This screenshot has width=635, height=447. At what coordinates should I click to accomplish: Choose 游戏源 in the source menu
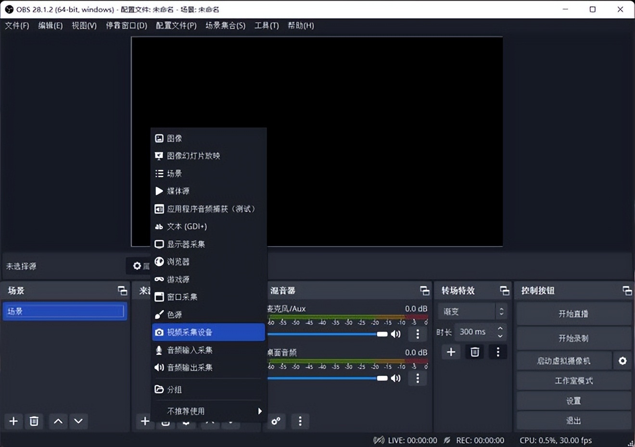pyautogui.click(x=208, y=279)
